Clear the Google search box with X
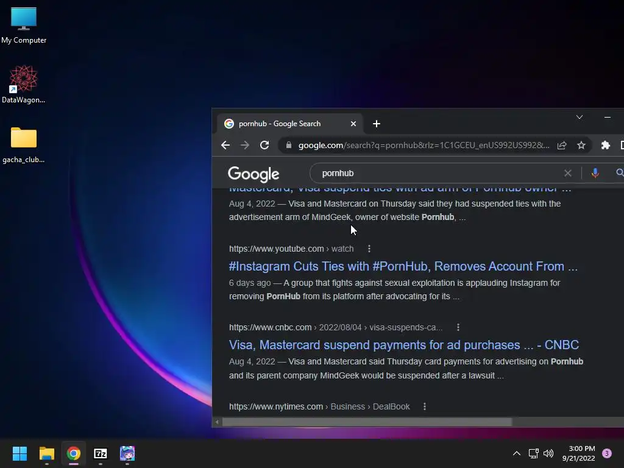624x468 pixels. click(x=567, y=173)
